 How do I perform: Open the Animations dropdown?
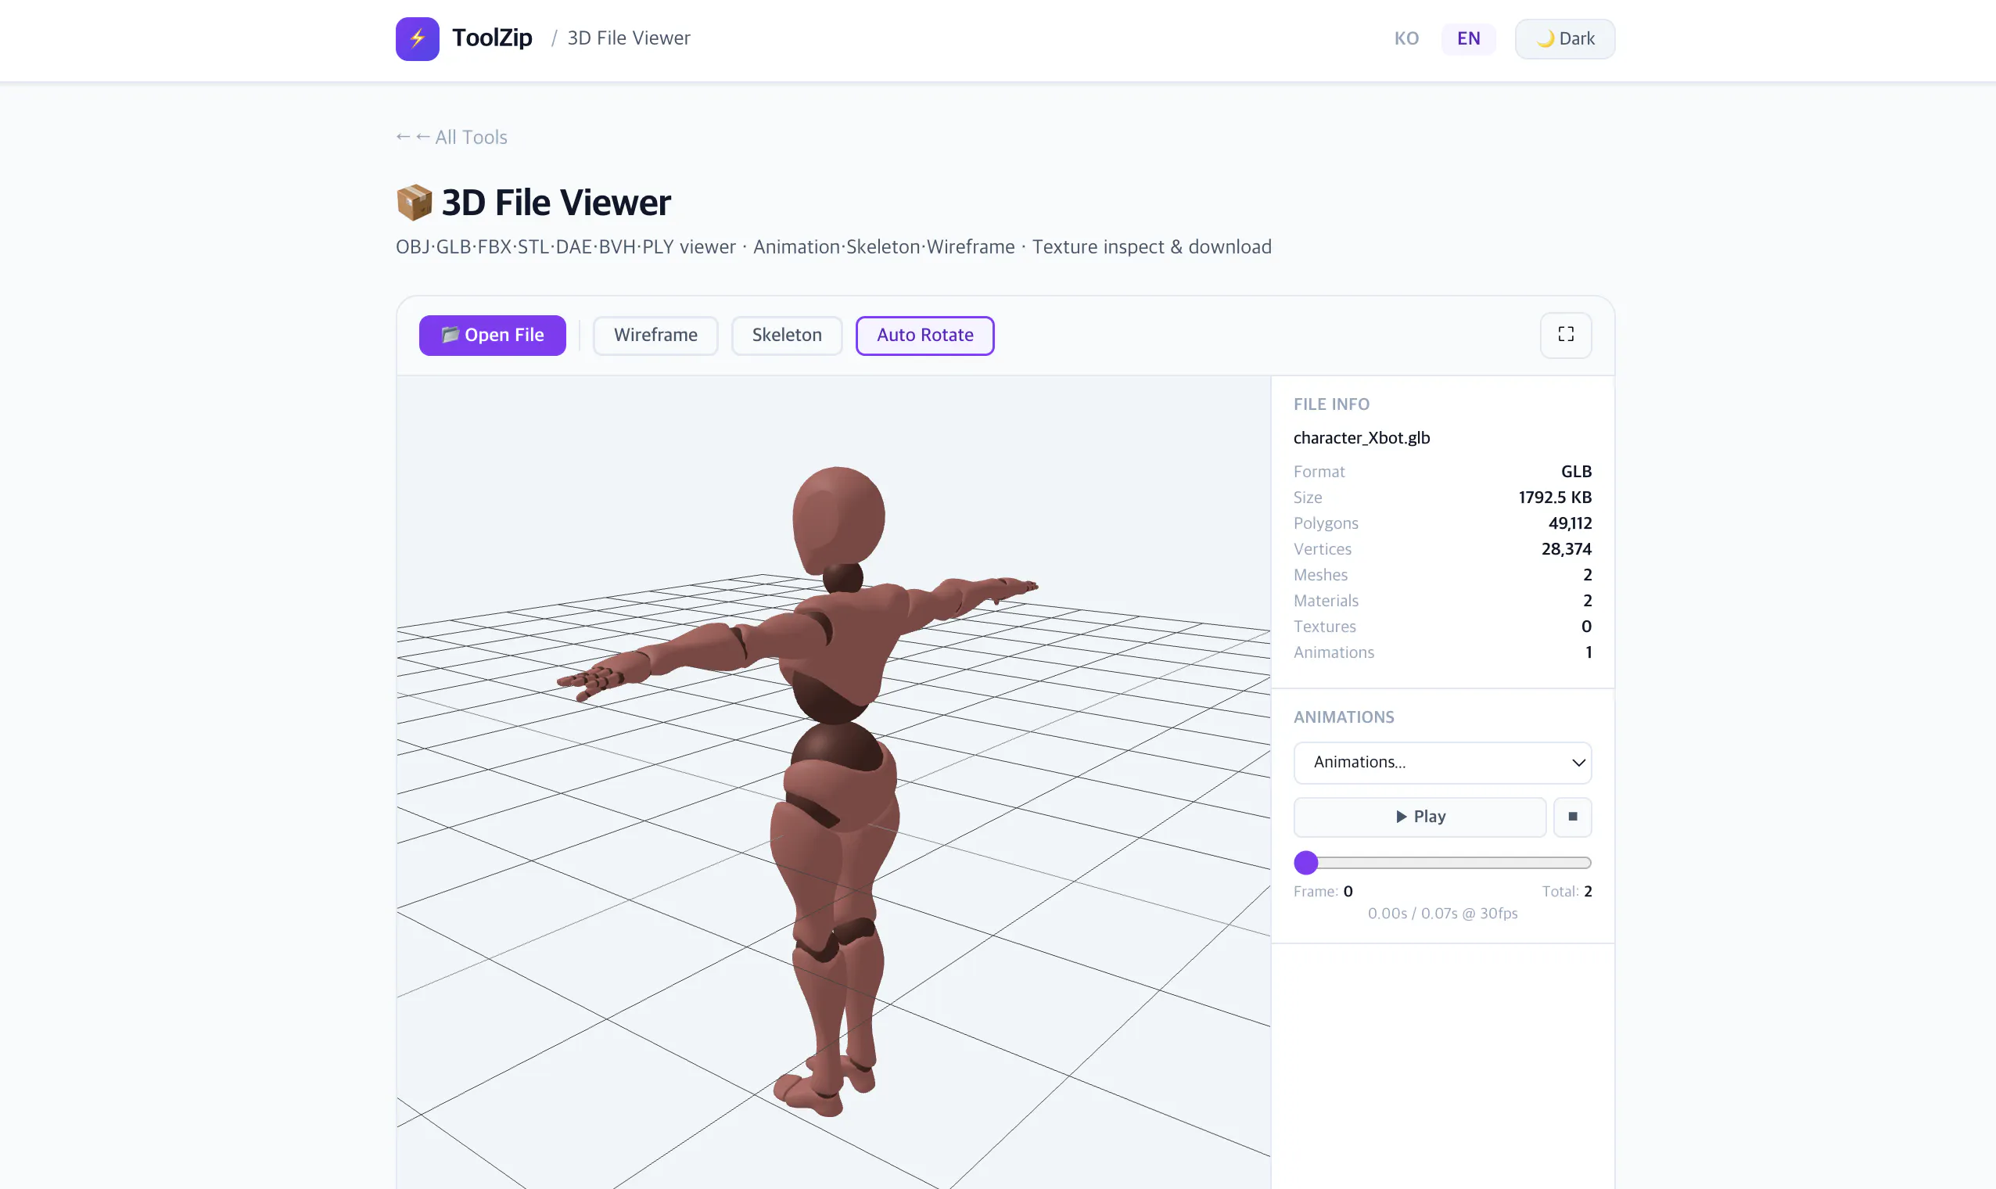(x=1442, y=762)
